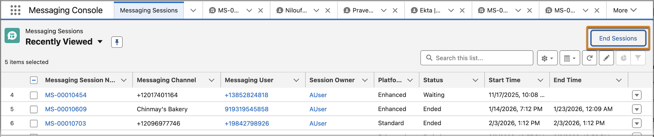The image size is (654, 137).
Task: Click the Standard platform cell
Action: (x=391, y=123)
